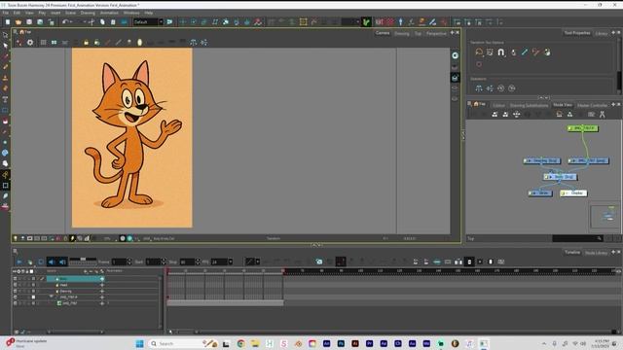
Task: Switch to the Perspective view tab
Action: (x=436, y=34)
